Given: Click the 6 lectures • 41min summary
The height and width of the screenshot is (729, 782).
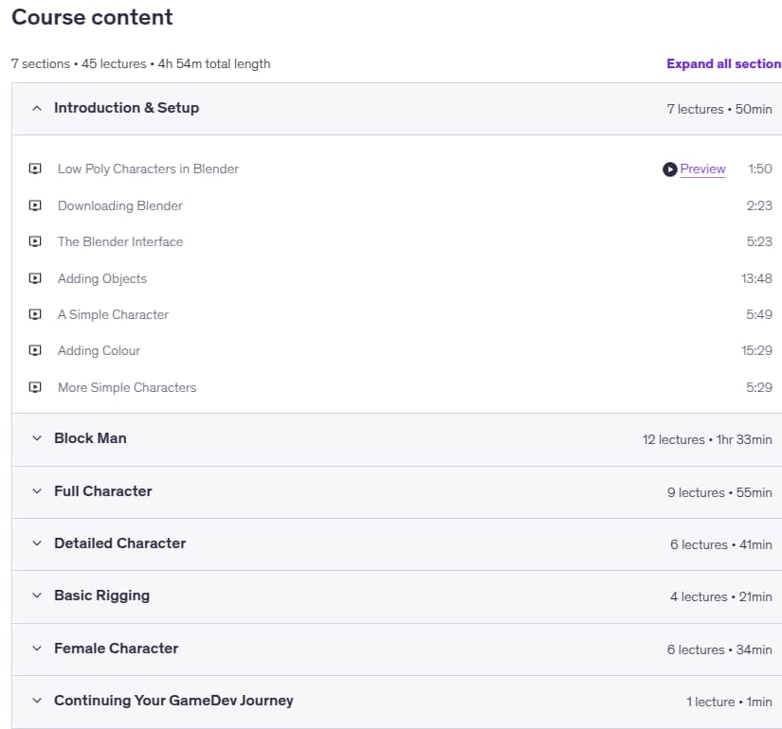Looking at the screenshot, I should (721, 544).
